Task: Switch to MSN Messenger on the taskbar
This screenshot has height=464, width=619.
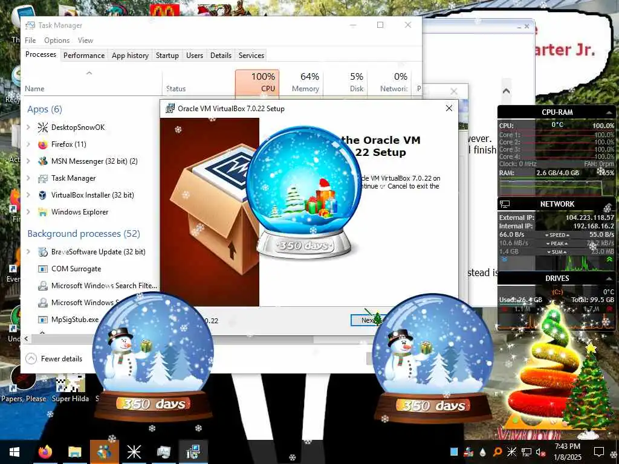Action: pos(104,452)
